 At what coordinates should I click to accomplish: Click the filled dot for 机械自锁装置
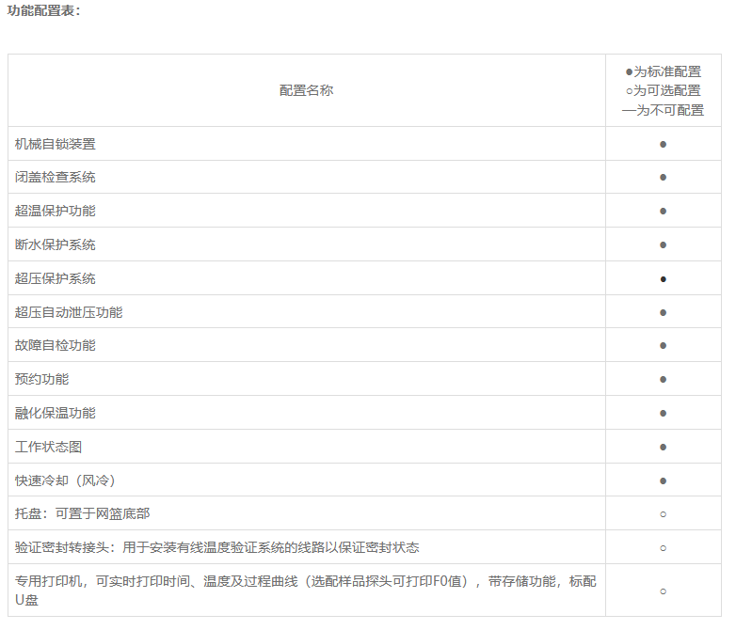point(663,144)
